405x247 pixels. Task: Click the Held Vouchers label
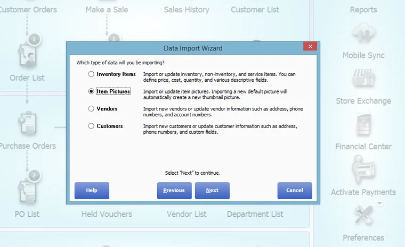(x=107, y=214)
